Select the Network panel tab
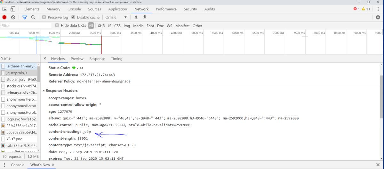The image size is (384, 169). (141, 9)
